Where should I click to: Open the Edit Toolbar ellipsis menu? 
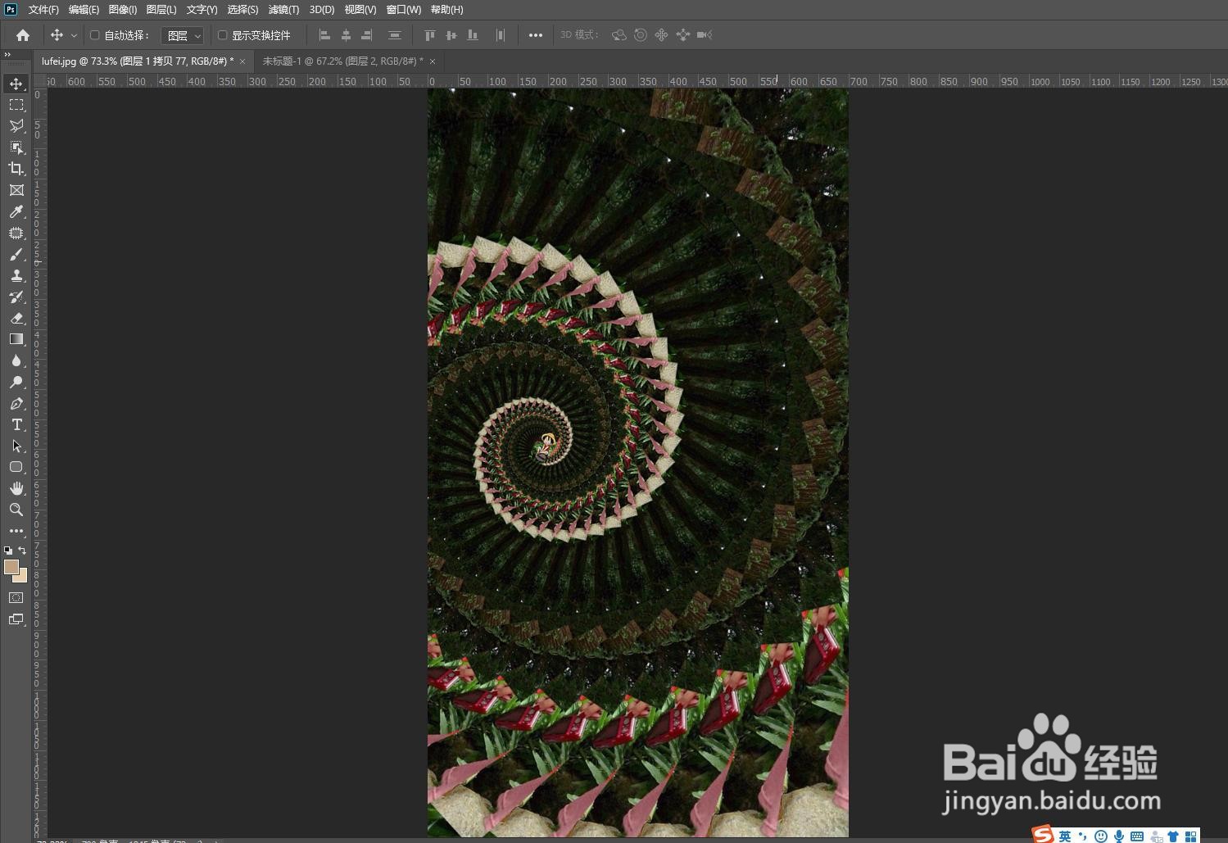point(16,531)
